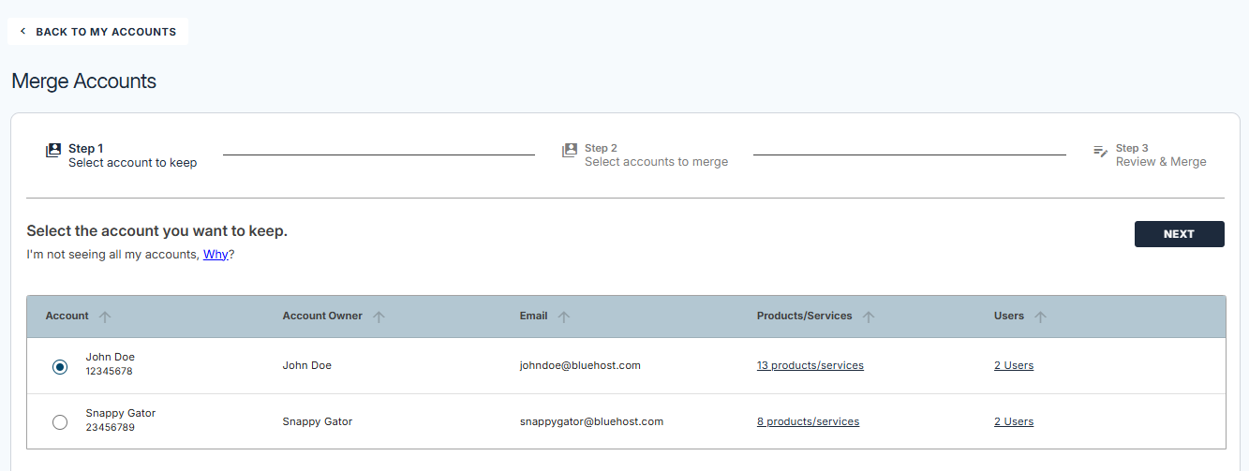The height and width of the screenshot is (471, 1249).
Task: Click Snappy Gator in Account Owner column
Action: pyautogui.click(x=318, y=421)
